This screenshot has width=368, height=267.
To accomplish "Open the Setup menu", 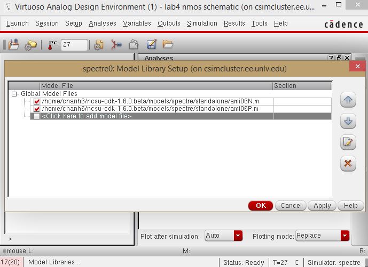I will pyautogui.click(x=74, y=23).
